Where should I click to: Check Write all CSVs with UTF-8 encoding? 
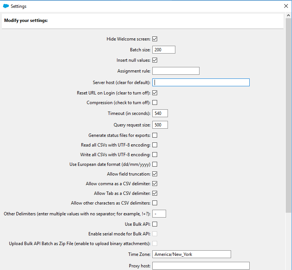tap(155, 155)
